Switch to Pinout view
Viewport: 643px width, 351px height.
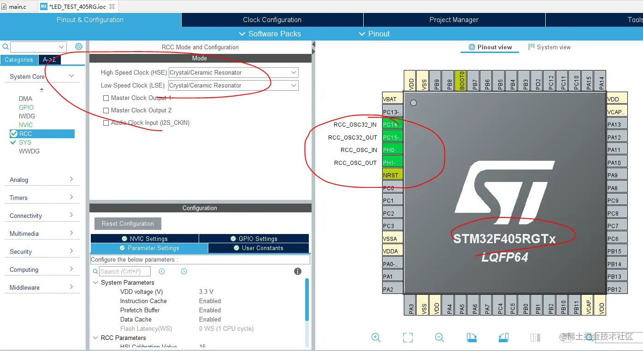coord(490,47)
